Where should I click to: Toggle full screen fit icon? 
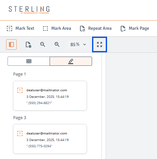[100, 44]
